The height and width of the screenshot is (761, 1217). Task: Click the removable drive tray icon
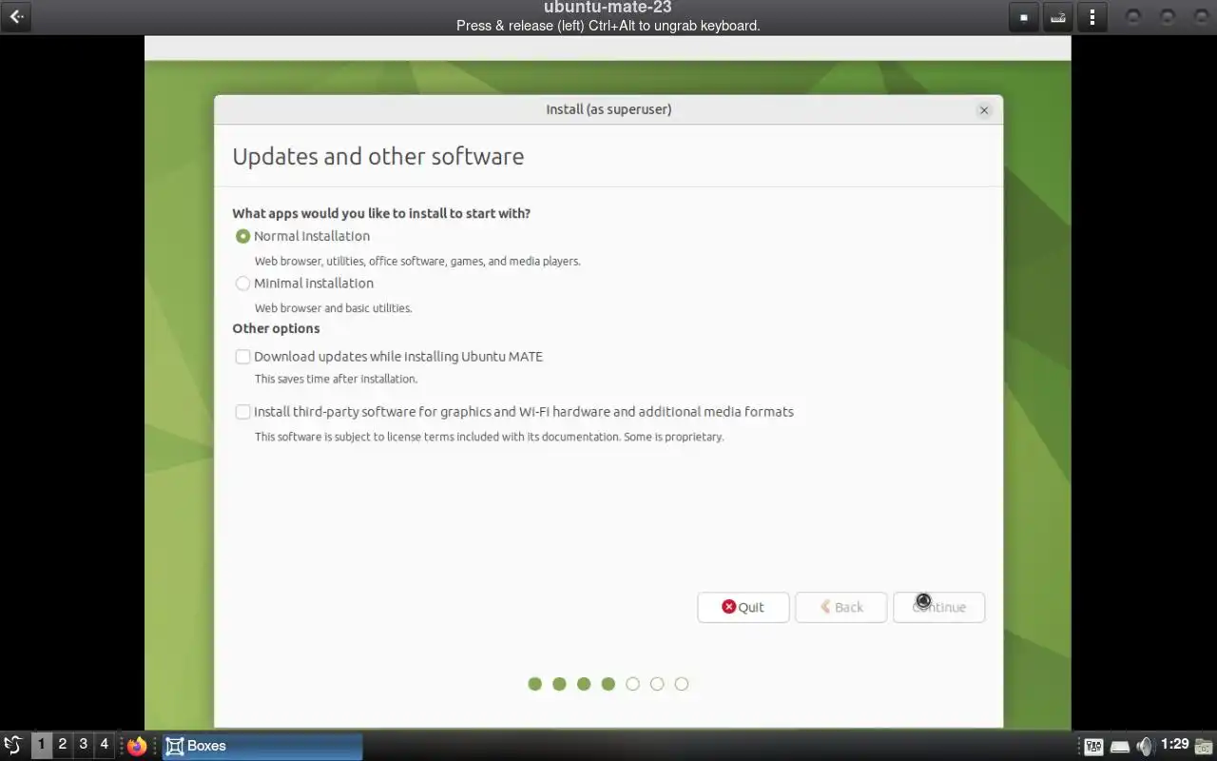(1120, 747)
